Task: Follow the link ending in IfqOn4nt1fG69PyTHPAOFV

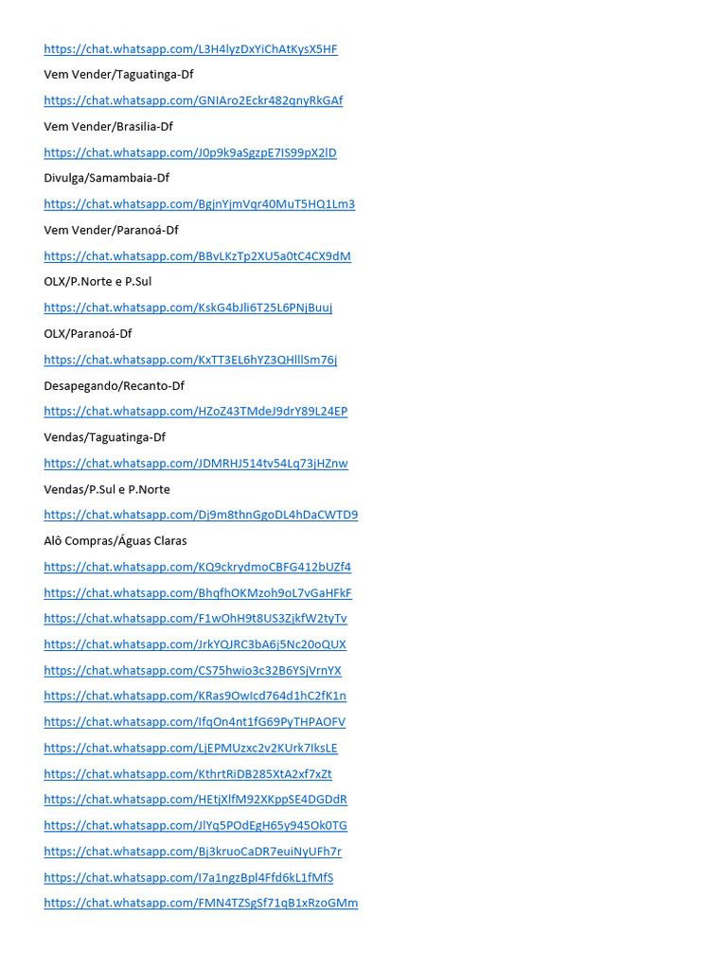Action: tap(195, 722)
